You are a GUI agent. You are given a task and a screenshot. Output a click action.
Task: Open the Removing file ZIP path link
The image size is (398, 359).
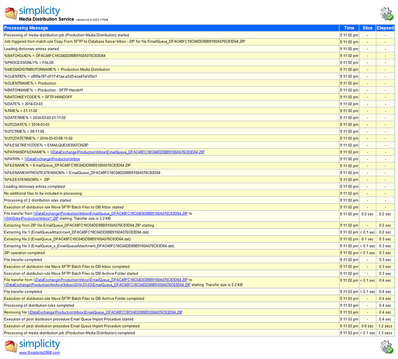pyautogui.click(x=105, y=312)
